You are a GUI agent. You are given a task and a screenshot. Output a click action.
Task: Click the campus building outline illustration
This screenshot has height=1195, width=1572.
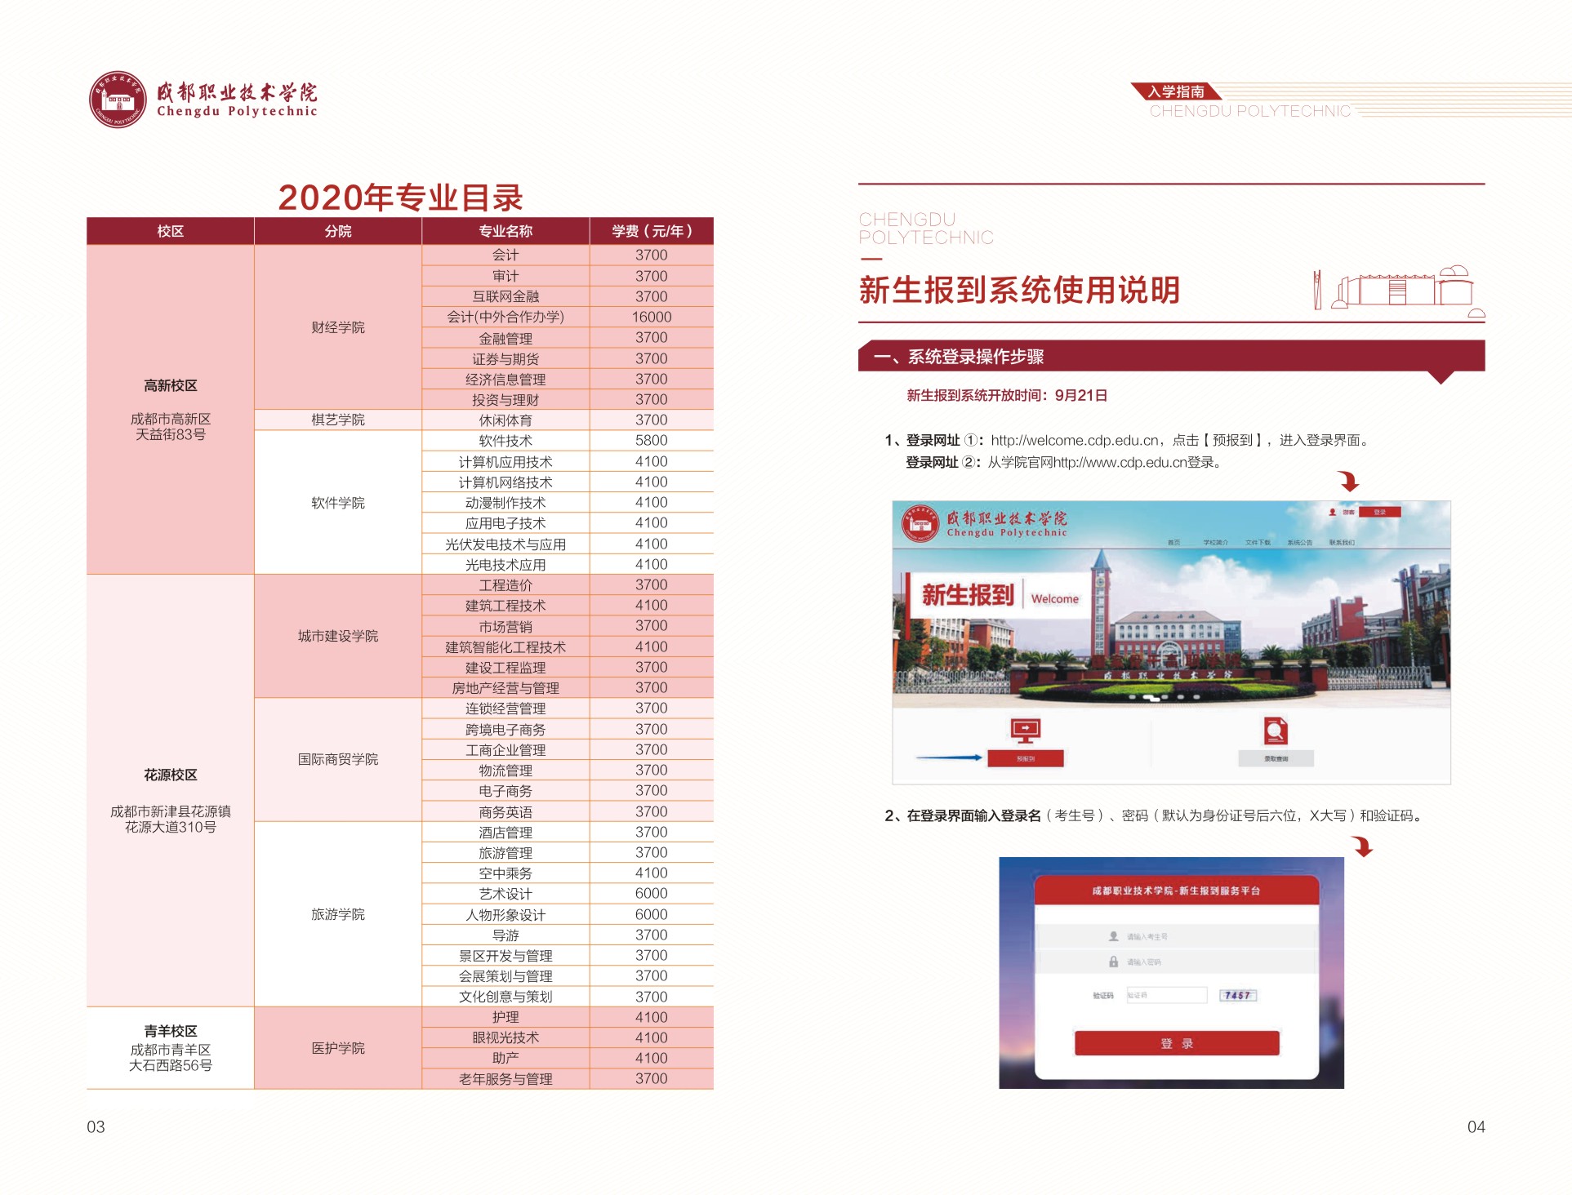1398,290
